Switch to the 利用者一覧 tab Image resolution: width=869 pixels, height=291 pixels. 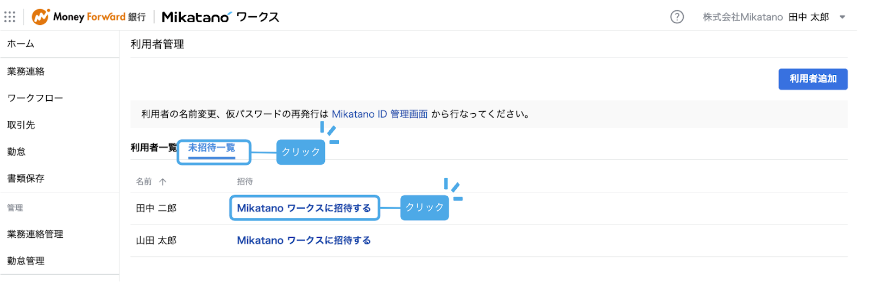tap(154, 147)
